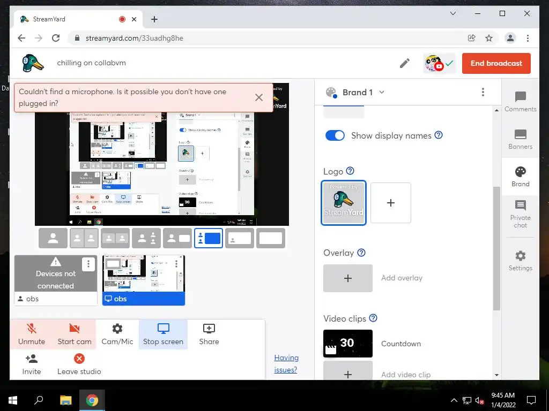Choose the spotlight layout with small people

pos(146,238)
